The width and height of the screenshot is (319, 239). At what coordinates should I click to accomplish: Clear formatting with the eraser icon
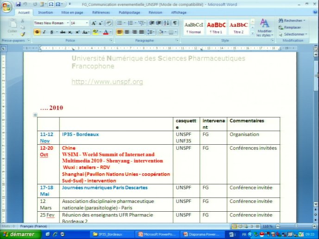point(109,23)
